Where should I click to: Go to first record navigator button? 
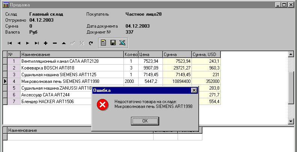(x=10, y=43)
